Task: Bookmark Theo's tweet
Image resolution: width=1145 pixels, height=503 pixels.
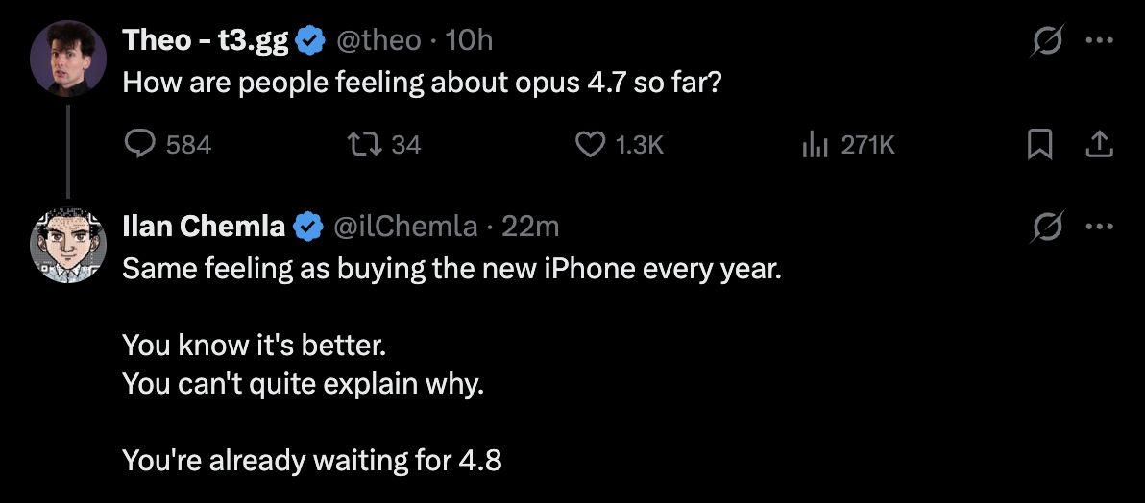Action: tap(1038, 144)
